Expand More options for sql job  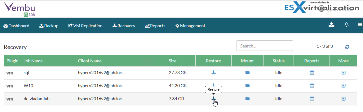tap(343, 73)
